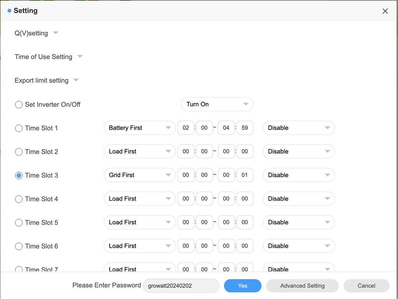The height and width of the screenshot is (299, 398).
Task: Open Advanced Setting
Action: pos(302,286)
